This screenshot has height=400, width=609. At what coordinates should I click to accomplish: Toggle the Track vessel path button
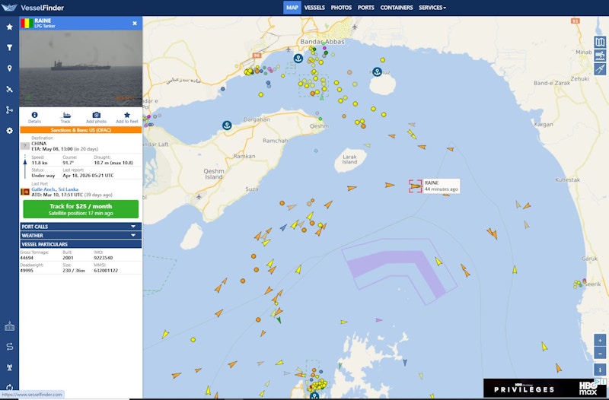(x=65, y=117)
